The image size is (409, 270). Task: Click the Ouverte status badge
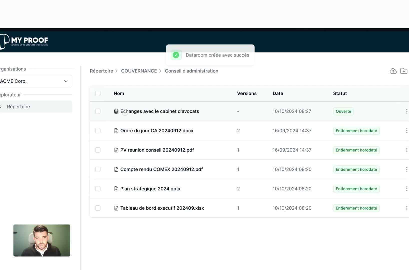[x=343, y=111]
